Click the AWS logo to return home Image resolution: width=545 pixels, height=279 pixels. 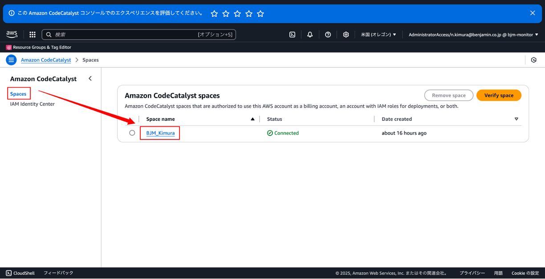coord(12,34)
